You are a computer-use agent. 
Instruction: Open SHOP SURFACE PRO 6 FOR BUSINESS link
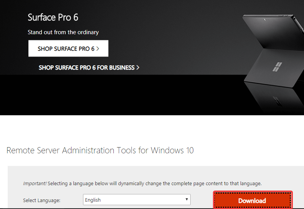pos(89,68)
